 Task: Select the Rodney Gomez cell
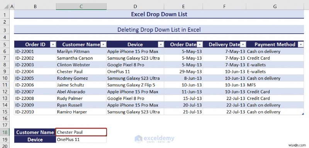pos(81,78)
